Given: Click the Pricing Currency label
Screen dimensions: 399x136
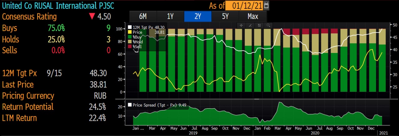Looking at the screenshot, I should (28, 96).
